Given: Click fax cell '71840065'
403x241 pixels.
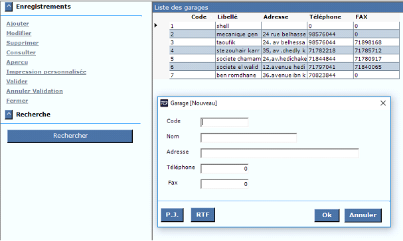Looking at the screenshot, I should tap(376, 67).
